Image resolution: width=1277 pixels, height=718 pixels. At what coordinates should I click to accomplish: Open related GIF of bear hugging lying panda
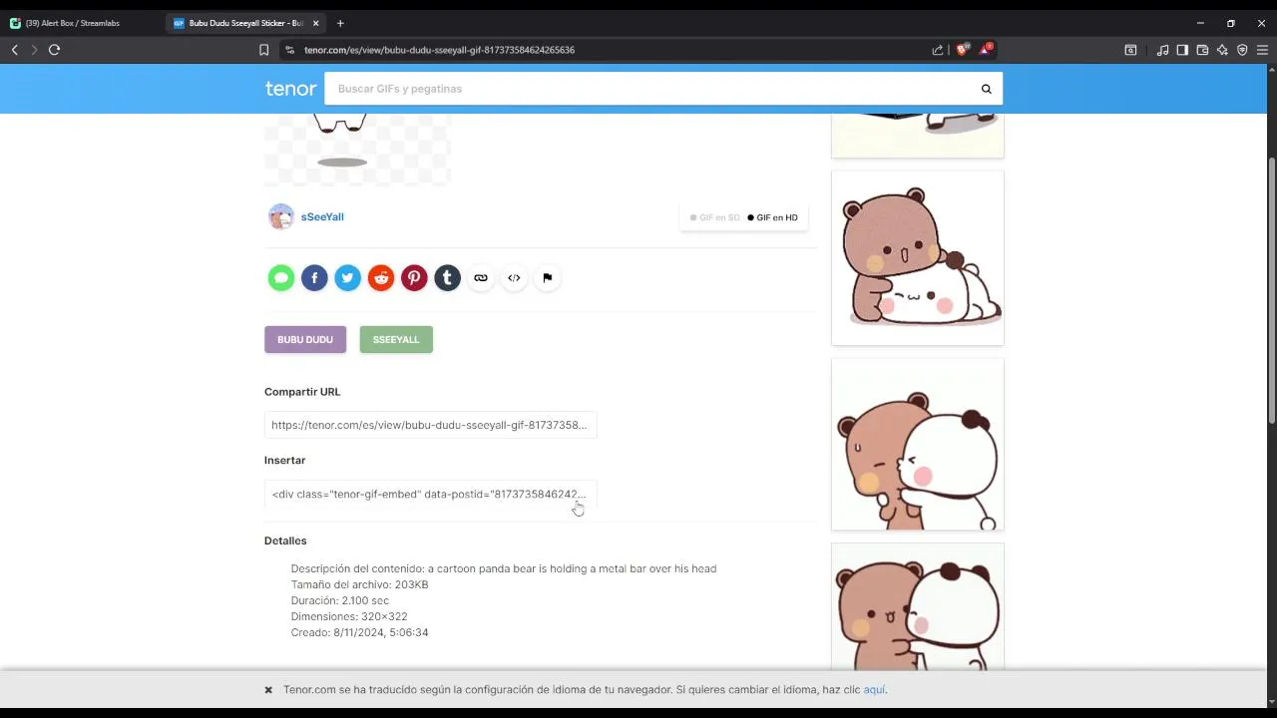918,258
